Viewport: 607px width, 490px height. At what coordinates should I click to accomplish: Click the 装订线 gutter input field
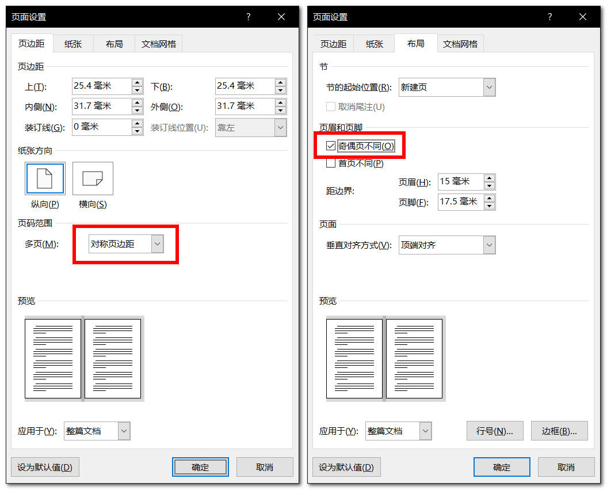(x=101, y=127)
